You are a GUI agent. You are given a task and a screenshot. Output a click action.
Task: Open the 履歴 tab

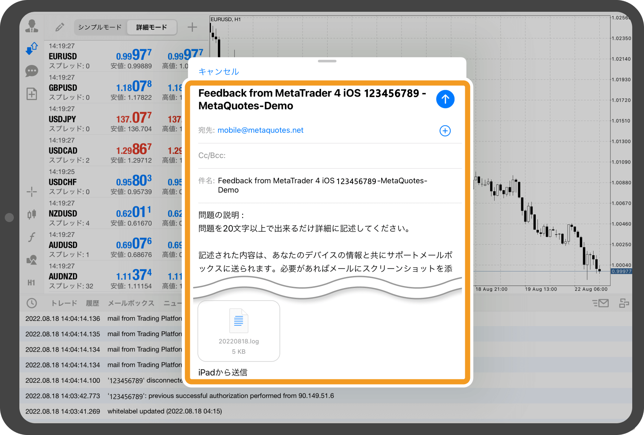tap(92, 303)
